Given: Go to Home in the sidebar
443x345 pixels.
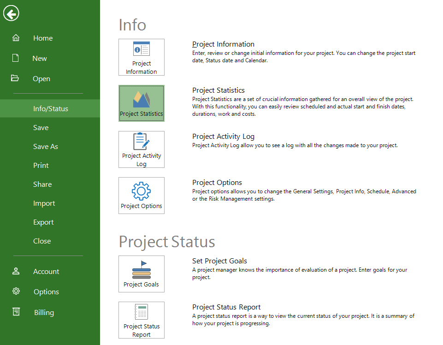Looking at the screenshot, I should point(43,38).
